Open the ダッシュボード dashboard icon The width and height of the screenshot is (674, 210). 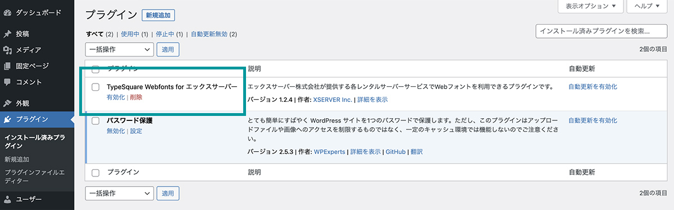tap(7, 12)
